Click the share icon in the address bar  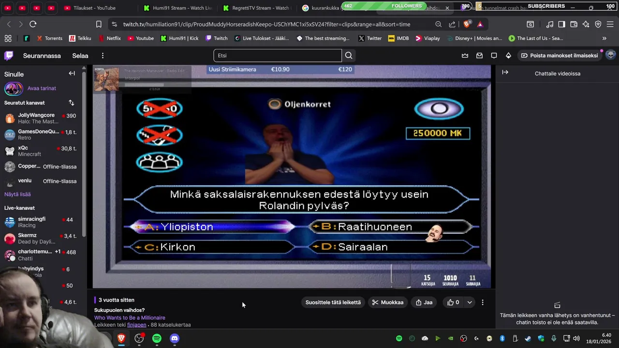coord(452,24)
